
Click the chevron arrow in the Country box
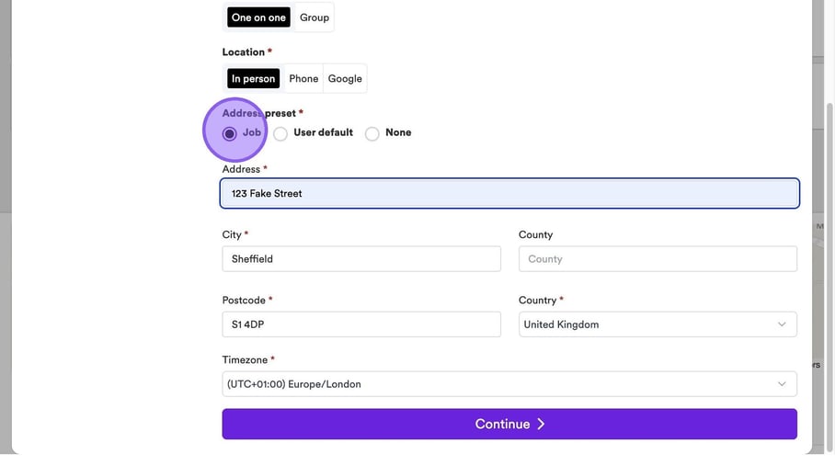pyautogui.click(x=783, y=324)
